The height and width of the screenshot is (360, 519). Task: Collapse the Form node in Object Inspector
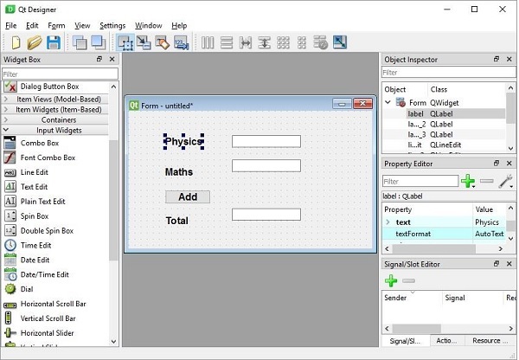pos(388,102)
